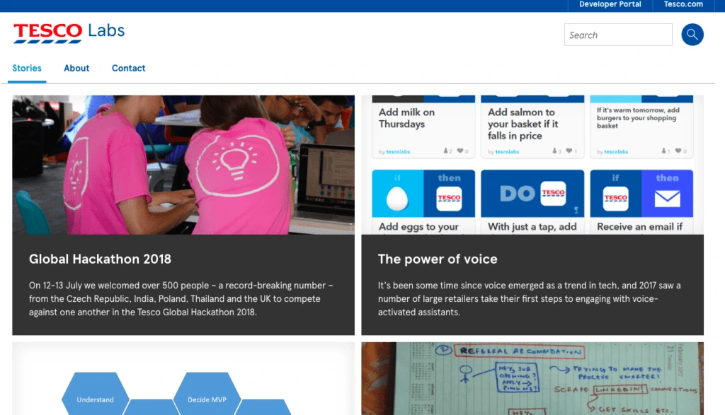Toggle the heart like on "Add milk on Thursdays"
Viewport: 725px width, 415px height.
tap(459, 151)
